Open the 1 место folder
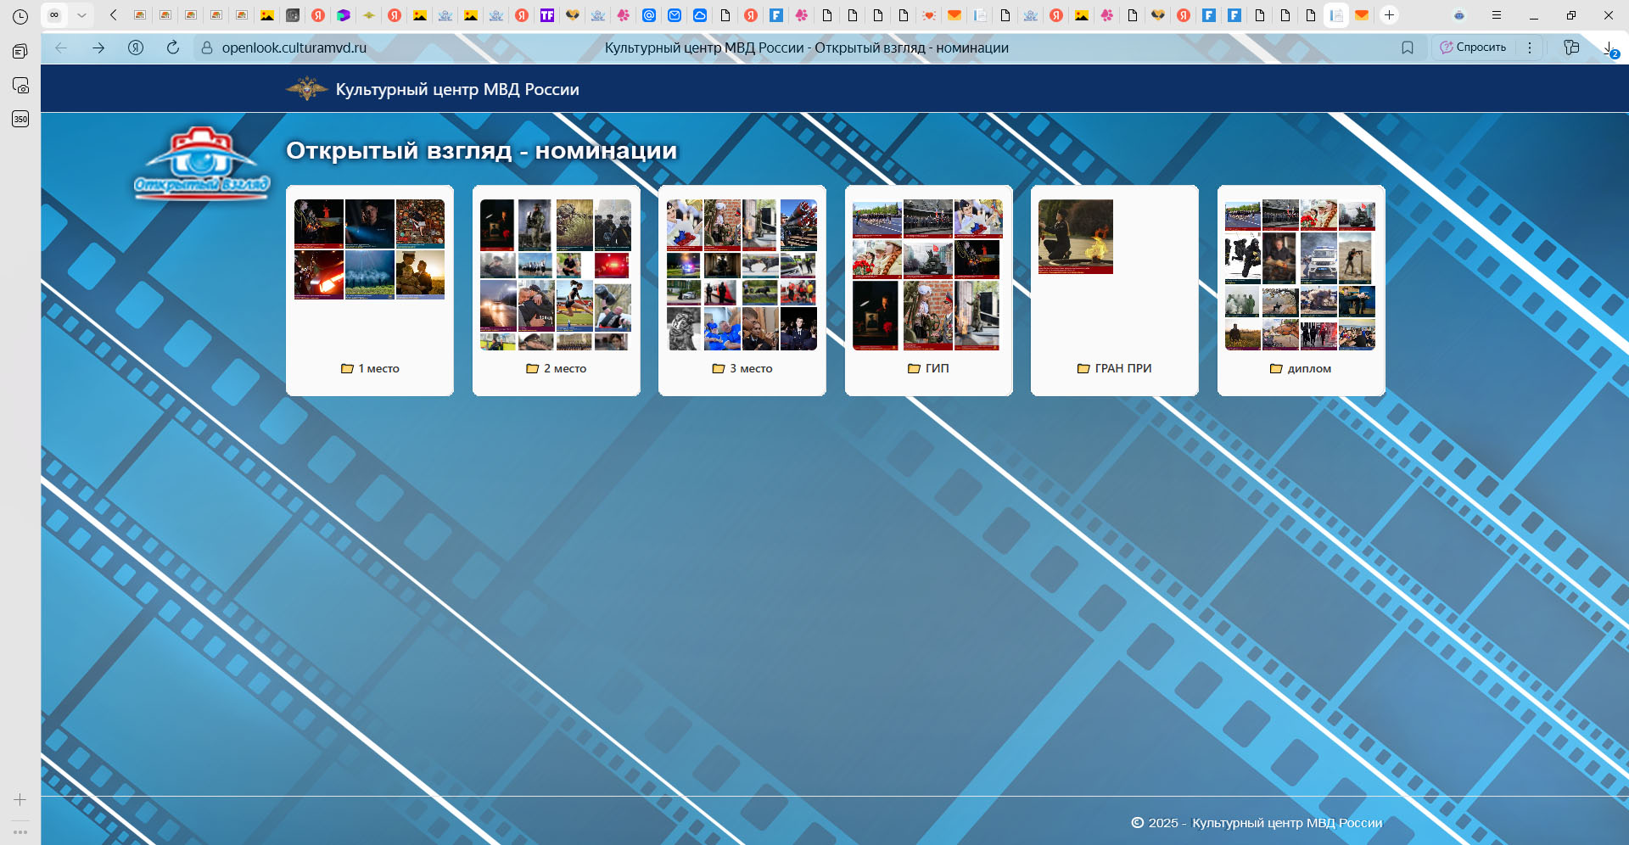Viewport: 1629px width, 845px height. pyautogui.click(x=370, y=368)
